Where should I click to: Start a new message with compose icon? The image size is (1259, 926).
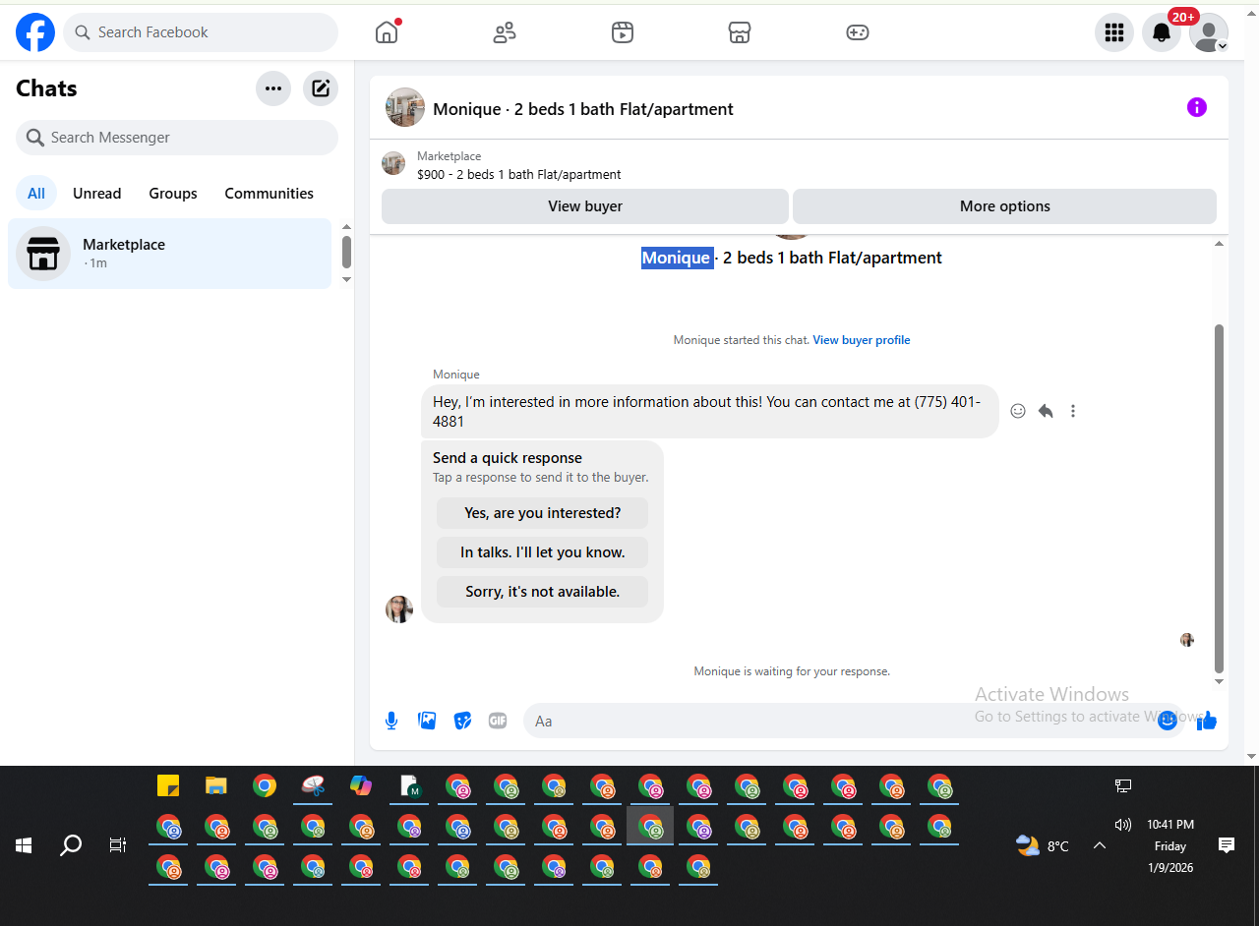click(321, 88)
